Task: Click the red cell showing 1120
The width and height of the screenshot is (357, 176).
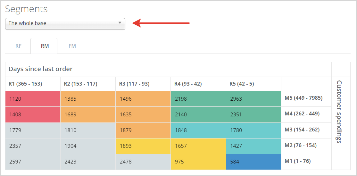Action: [x=33, y=99]
